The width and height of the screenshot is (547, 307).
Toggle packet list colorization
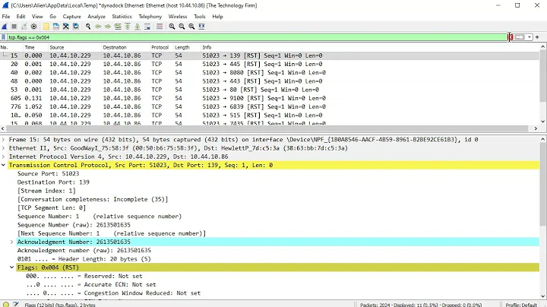pyautogui.click(x=160, y=27)
